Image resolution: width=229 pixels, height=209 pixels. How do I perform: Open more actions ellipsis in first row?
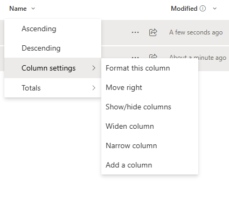pos(135,32)
